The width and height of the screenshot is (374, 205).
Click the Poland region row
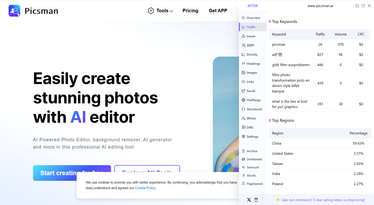320,184
